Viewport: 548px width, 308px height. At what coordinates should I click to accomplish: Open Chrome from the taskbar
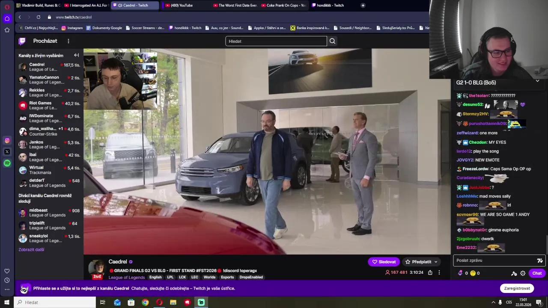145,302
